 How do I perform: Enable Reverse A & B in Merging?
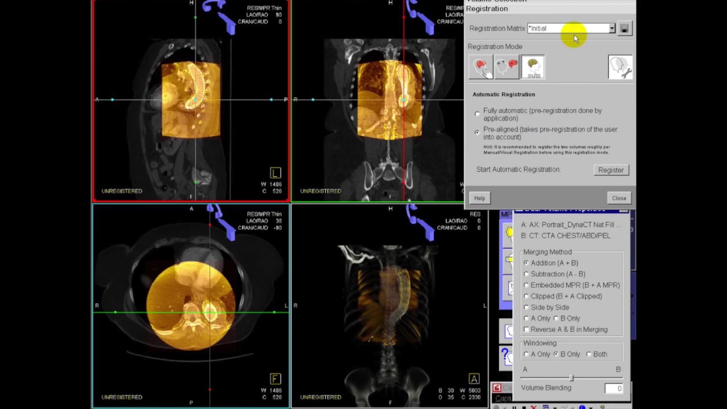[526, 329]
